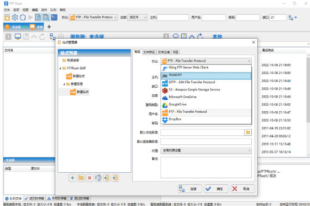This screenshot has width=310, height=206.
Task: Click the refresh arrow in server pane toolbar
Action: (42, 37)
